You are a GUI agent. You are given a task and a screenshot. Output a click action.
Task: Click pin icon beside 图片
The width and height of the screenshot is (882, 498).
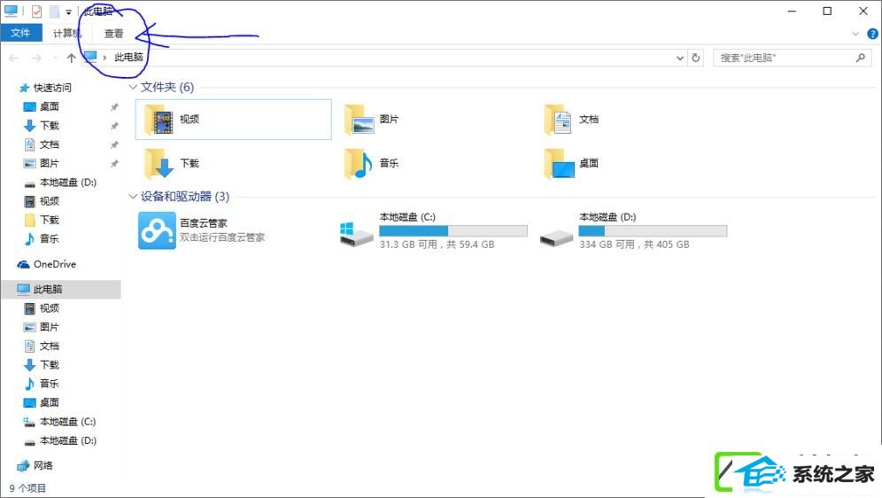(114, 164)
